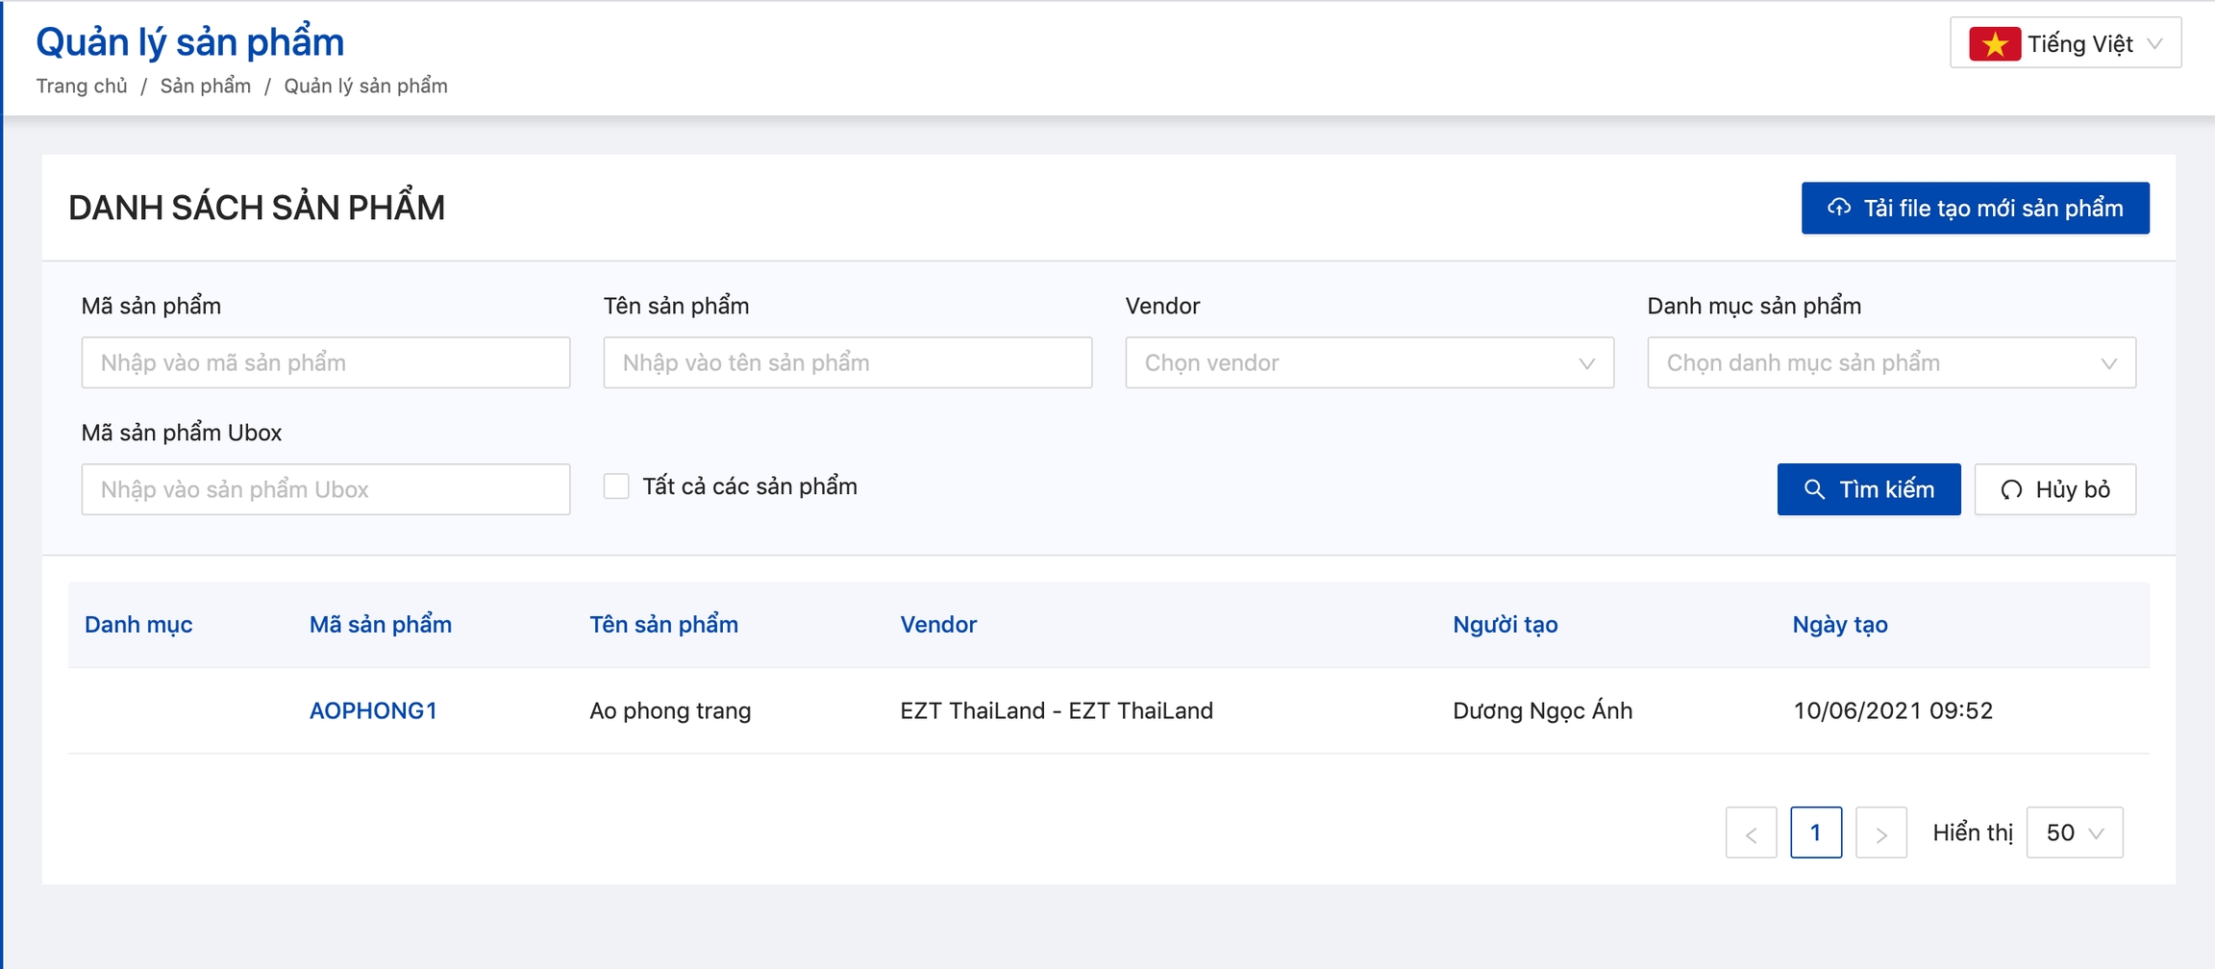Screen dimensions: 2215x969
Task: Go to next page arrow
Action: click(1880, 833)
